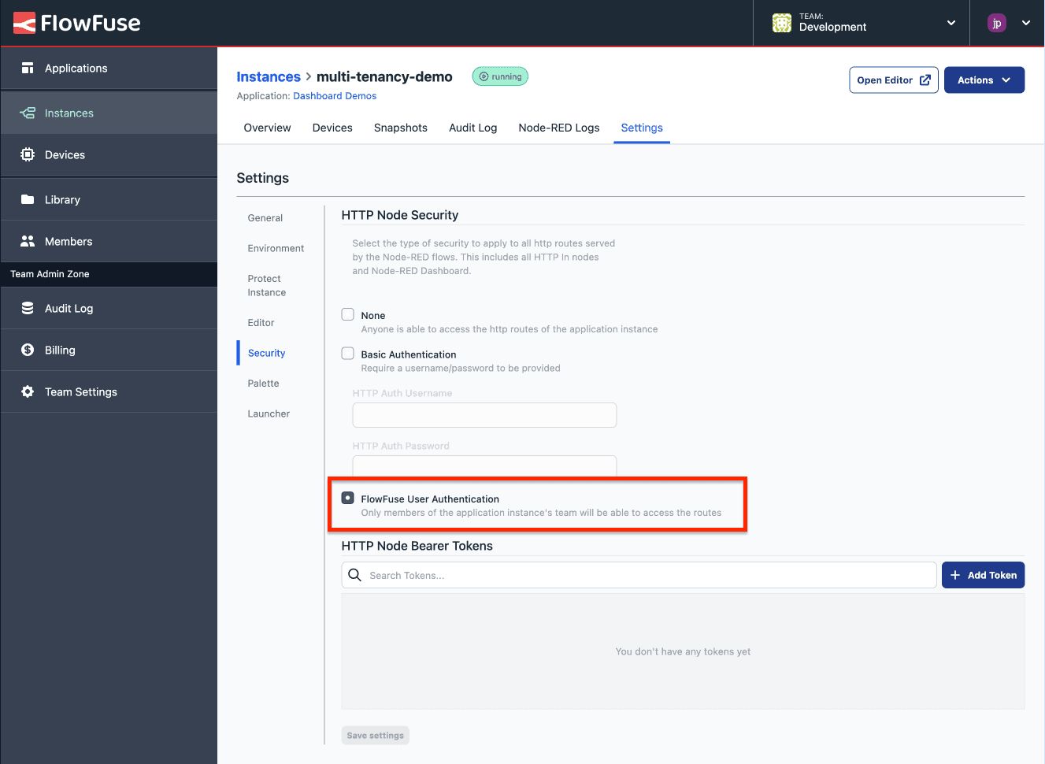Select the Applications sidebar icon
This screenshot has width=1045, height=764.
coord(76,68)
